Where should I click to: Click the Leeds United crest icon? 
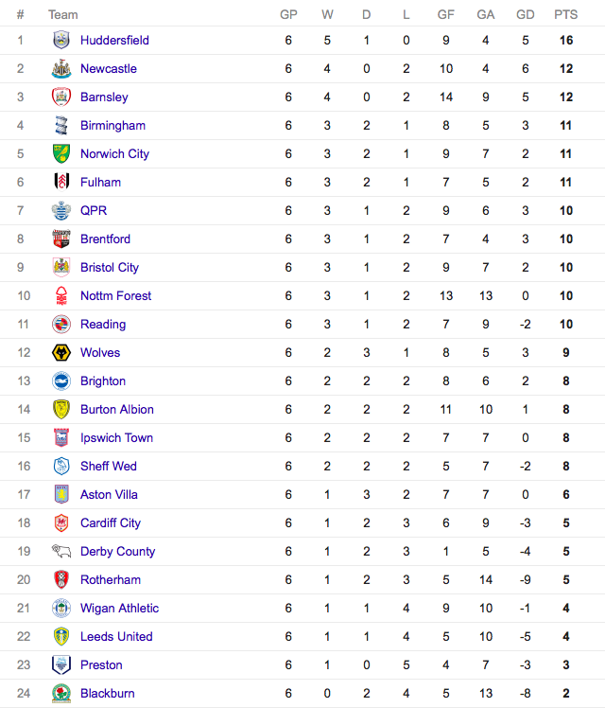[x=61, y=637]
